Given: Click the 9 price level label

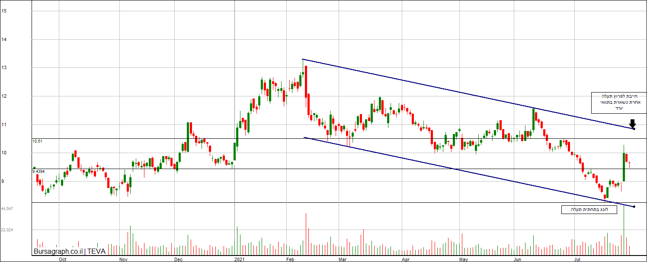Looking at the screenshot, I should point(3,182).
